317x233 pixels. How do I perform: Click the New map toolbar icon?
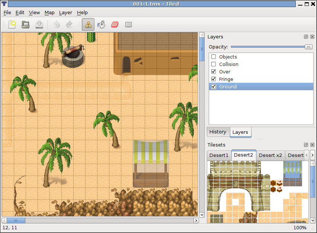pos(13,25)
